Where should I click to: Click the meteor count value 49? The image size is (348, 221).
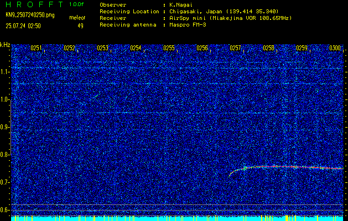(x=80, y=26)
